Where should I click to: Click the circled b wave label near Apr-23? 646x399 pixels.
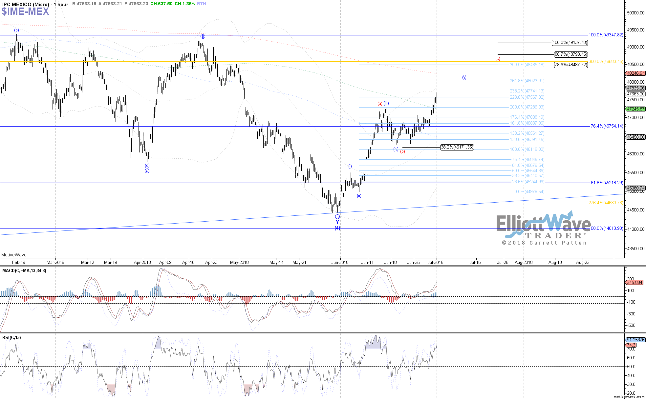tap(203, 36)
